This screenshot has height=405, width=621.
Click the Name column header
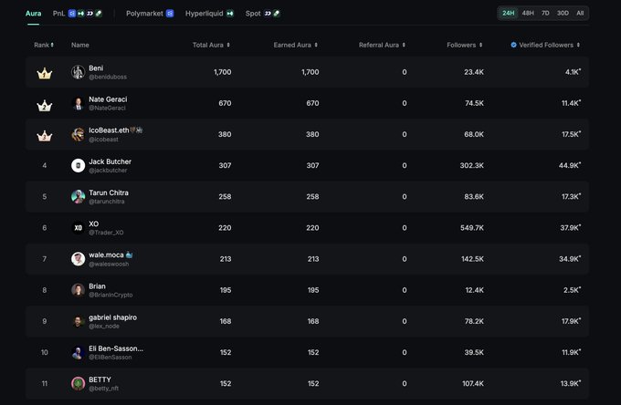[80, 45]
